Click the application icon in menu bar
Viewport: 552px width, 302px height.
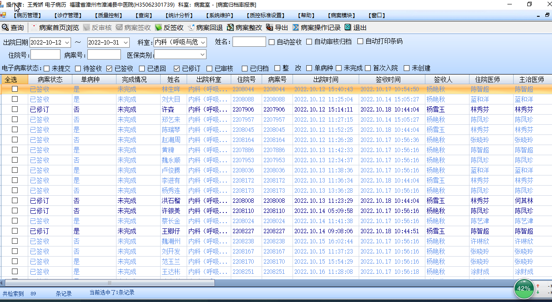coord(4,15)
